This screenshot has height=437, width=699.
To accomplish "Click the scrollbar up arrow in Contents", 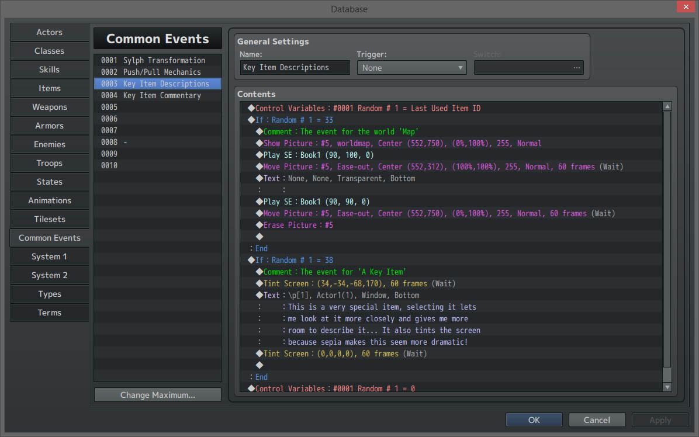I will [667, 106].
